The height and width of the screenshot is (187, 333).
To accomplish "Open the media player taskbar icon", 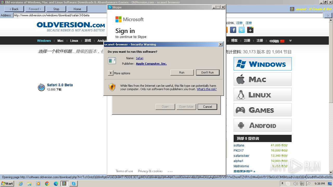I will tap(38, 184).
